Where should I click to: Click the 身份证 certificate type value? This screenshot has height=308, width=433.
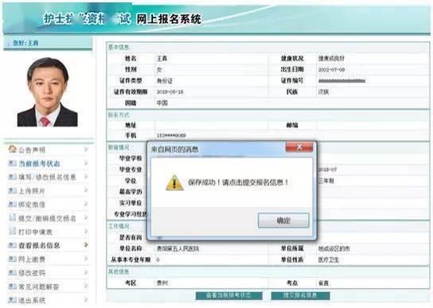tap(165, 81)
